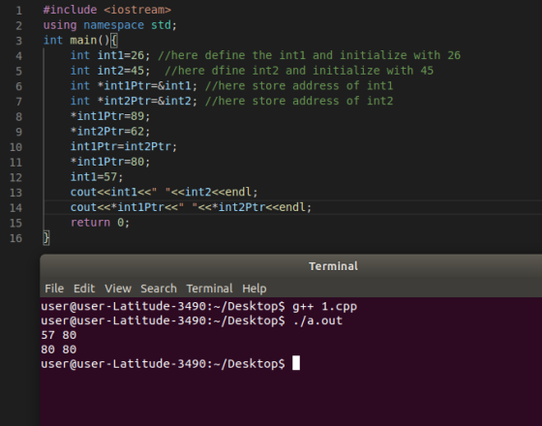Viewport: 542px width, 426px height.
Task: Click 'int1Ptr=int2Ptr;' statement
Action: (x=124, y=146)
